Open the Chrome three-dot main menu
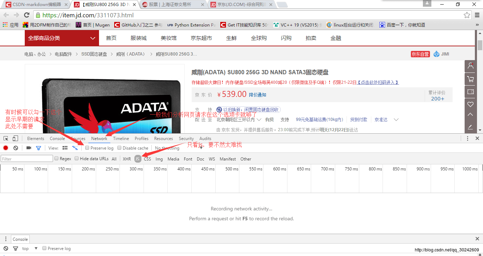Viewport: 483px width, 256px height. point(477,15)
